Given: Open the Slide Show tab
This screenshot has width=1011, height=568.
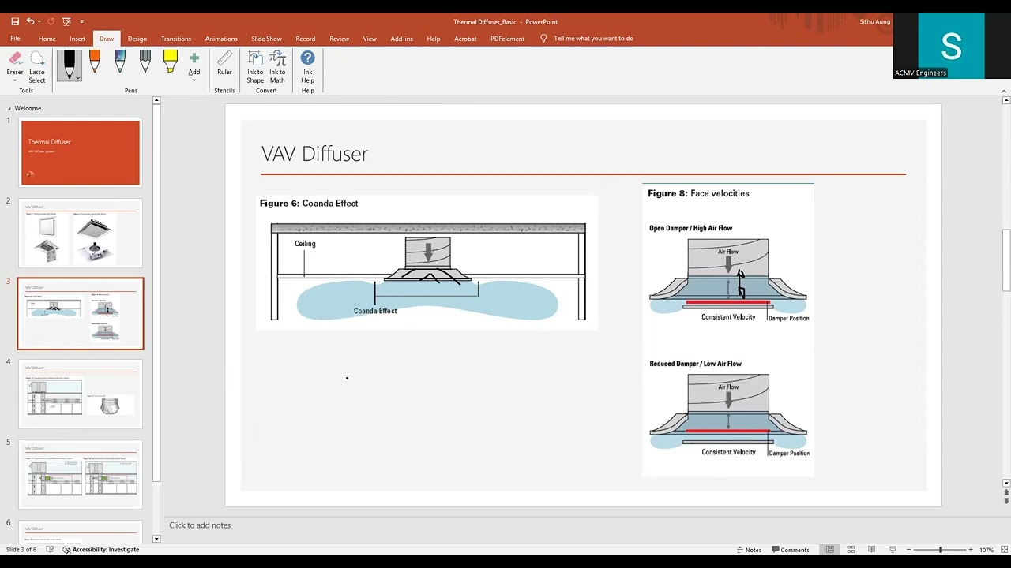Looking at the screenshot, I should point(267,39).
